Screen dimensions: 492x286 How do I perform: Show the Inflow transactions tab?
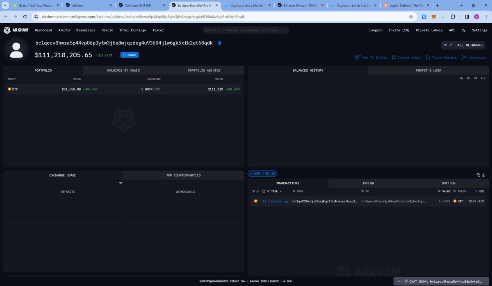pos(368,183)
